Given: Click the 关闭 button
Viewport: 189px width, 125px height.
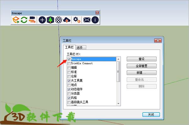Looking at the screenshot, I should point(151,115).
